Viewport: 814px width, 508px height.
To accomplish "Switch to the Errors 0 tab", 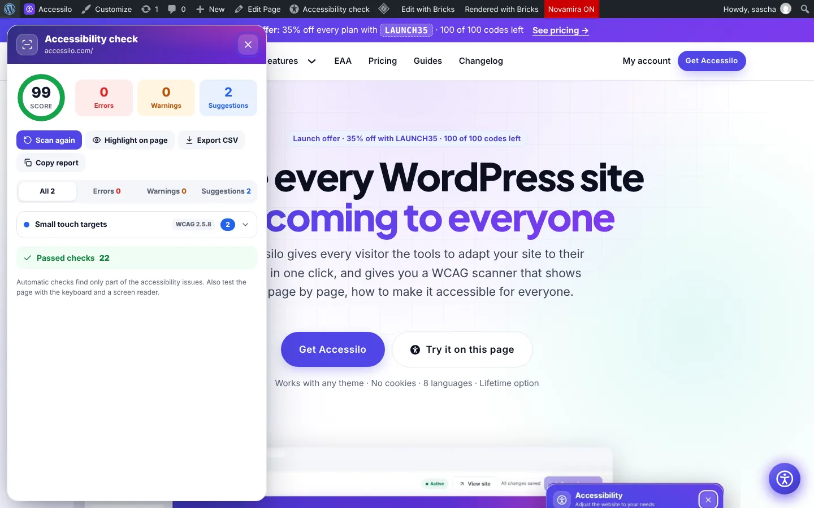I will coord(107,191).
